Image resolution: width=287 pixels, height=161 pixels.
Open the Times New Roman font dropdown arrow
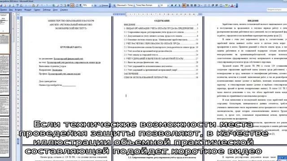click(159, 5)
